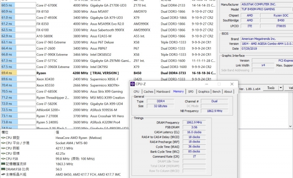Click the BIOS Date 07/29/2019 field
293x178 pixels.
point(267,48)
